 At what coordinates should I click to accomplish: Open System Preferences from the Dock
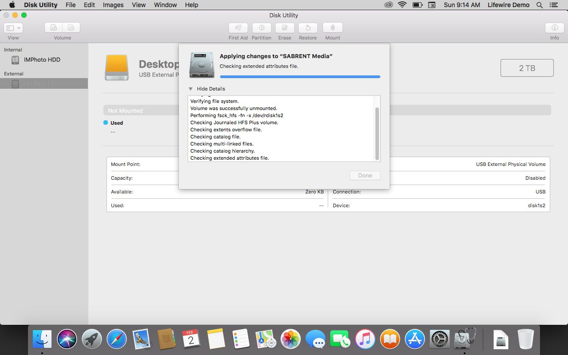[x=440, y=339]
